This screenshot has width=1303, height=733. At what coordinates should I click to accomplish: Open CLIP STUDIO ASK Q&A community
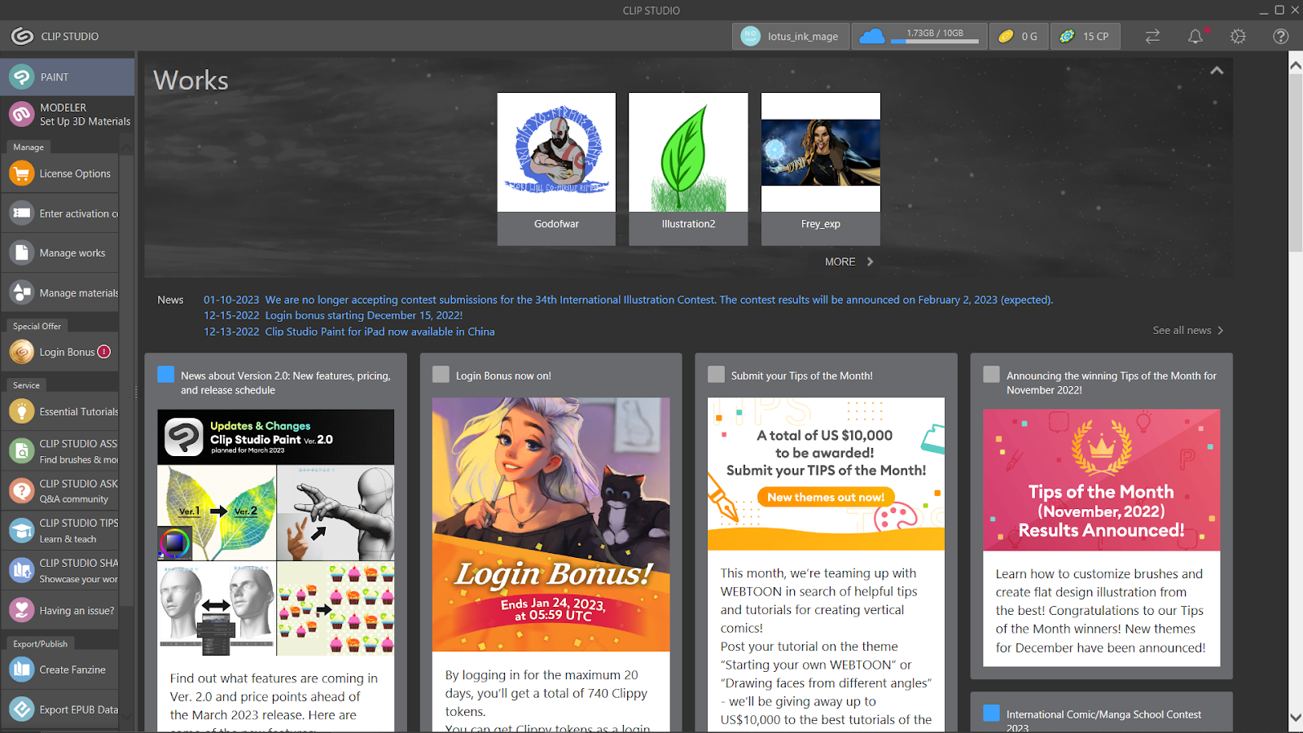(60, 491)
